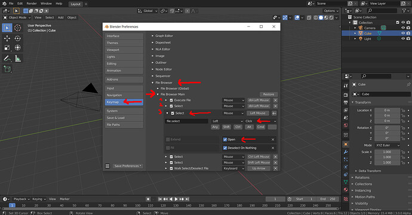Screen dimensions: 412x215
Task: Toggle the Ctrl Left Mouse Select checkbox
Action: (x=171, y=156)
